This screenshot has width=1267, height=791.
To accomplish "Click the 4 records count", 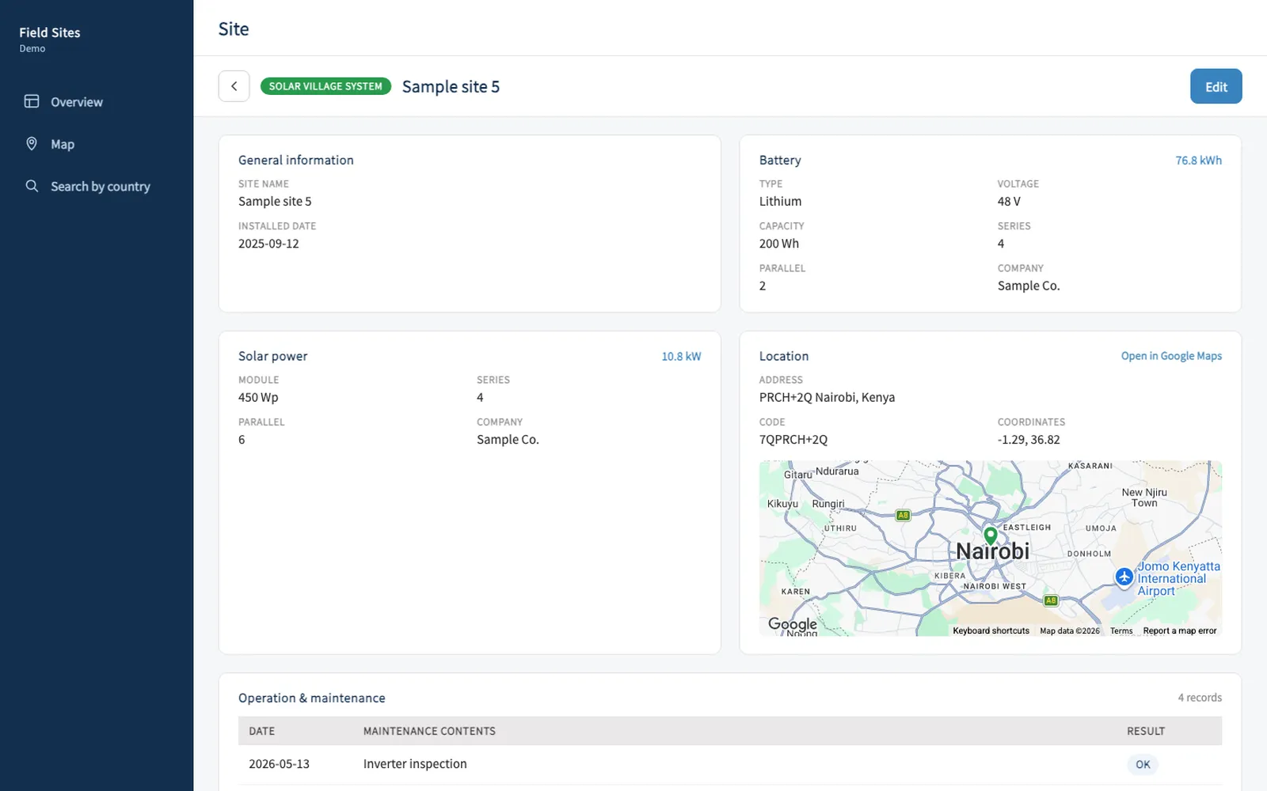I will 1199,698.
